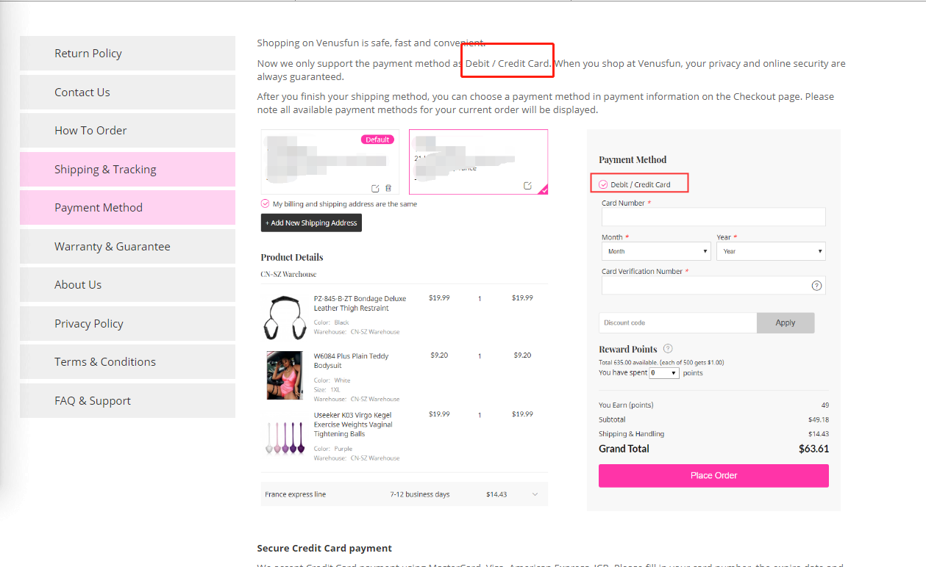The width and height of the screenshot is (926, 567).
Task: Click the Subtotal value $49.18
Action: (819, 420)
